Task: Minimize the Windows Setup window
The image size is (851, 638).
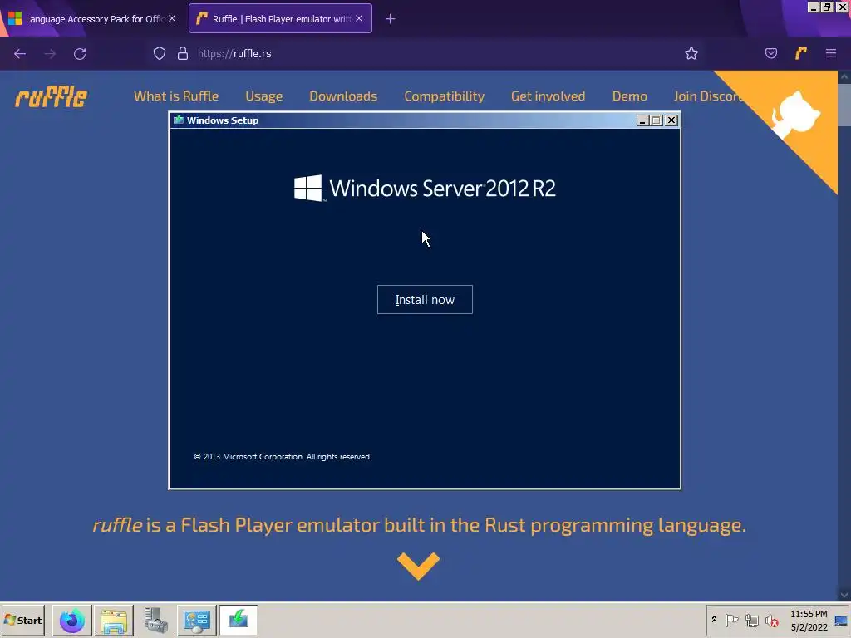Action: pyautogui.click(x=642, y=120)
